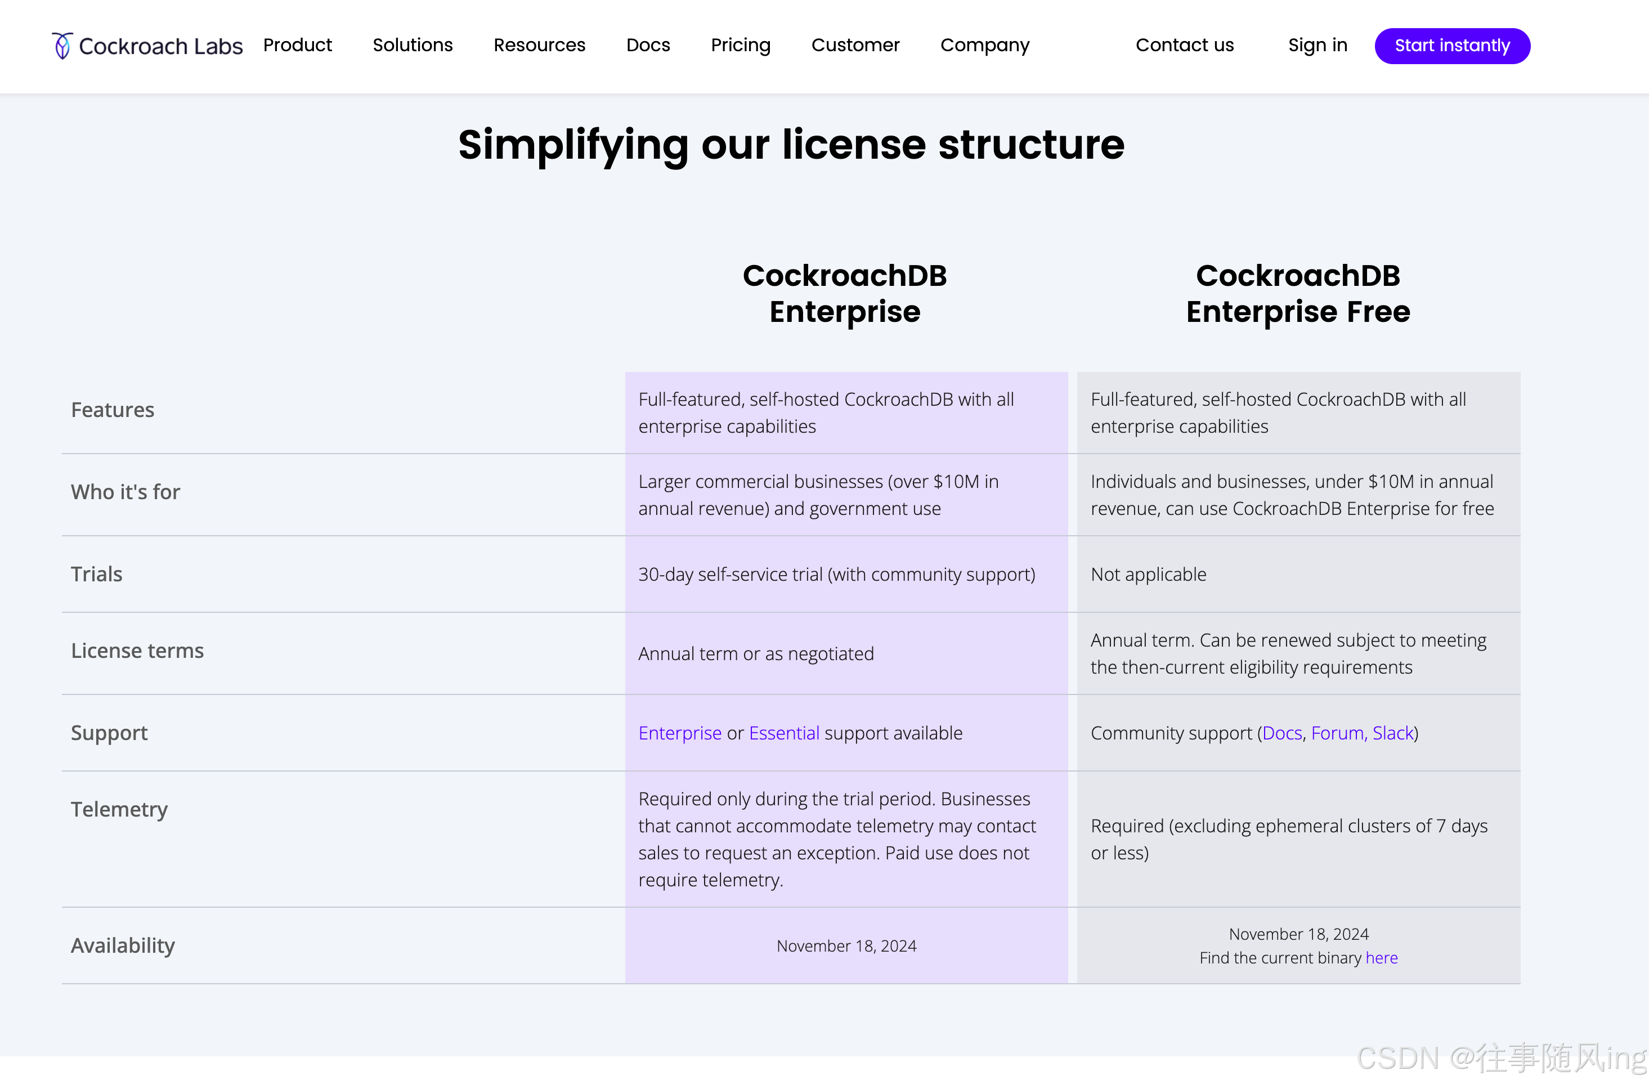Go to the Docs nav item

(648, 45)
